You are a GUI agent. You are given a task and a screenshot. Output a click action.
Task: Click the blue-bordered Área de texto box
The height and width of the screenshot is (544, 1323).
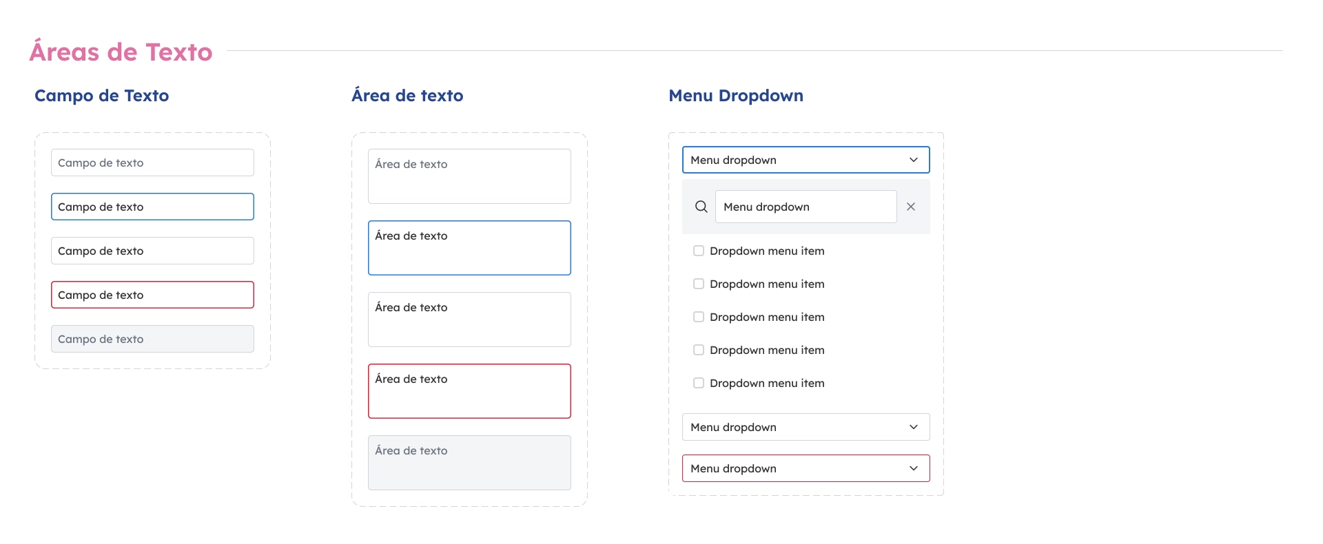(469, 248)
